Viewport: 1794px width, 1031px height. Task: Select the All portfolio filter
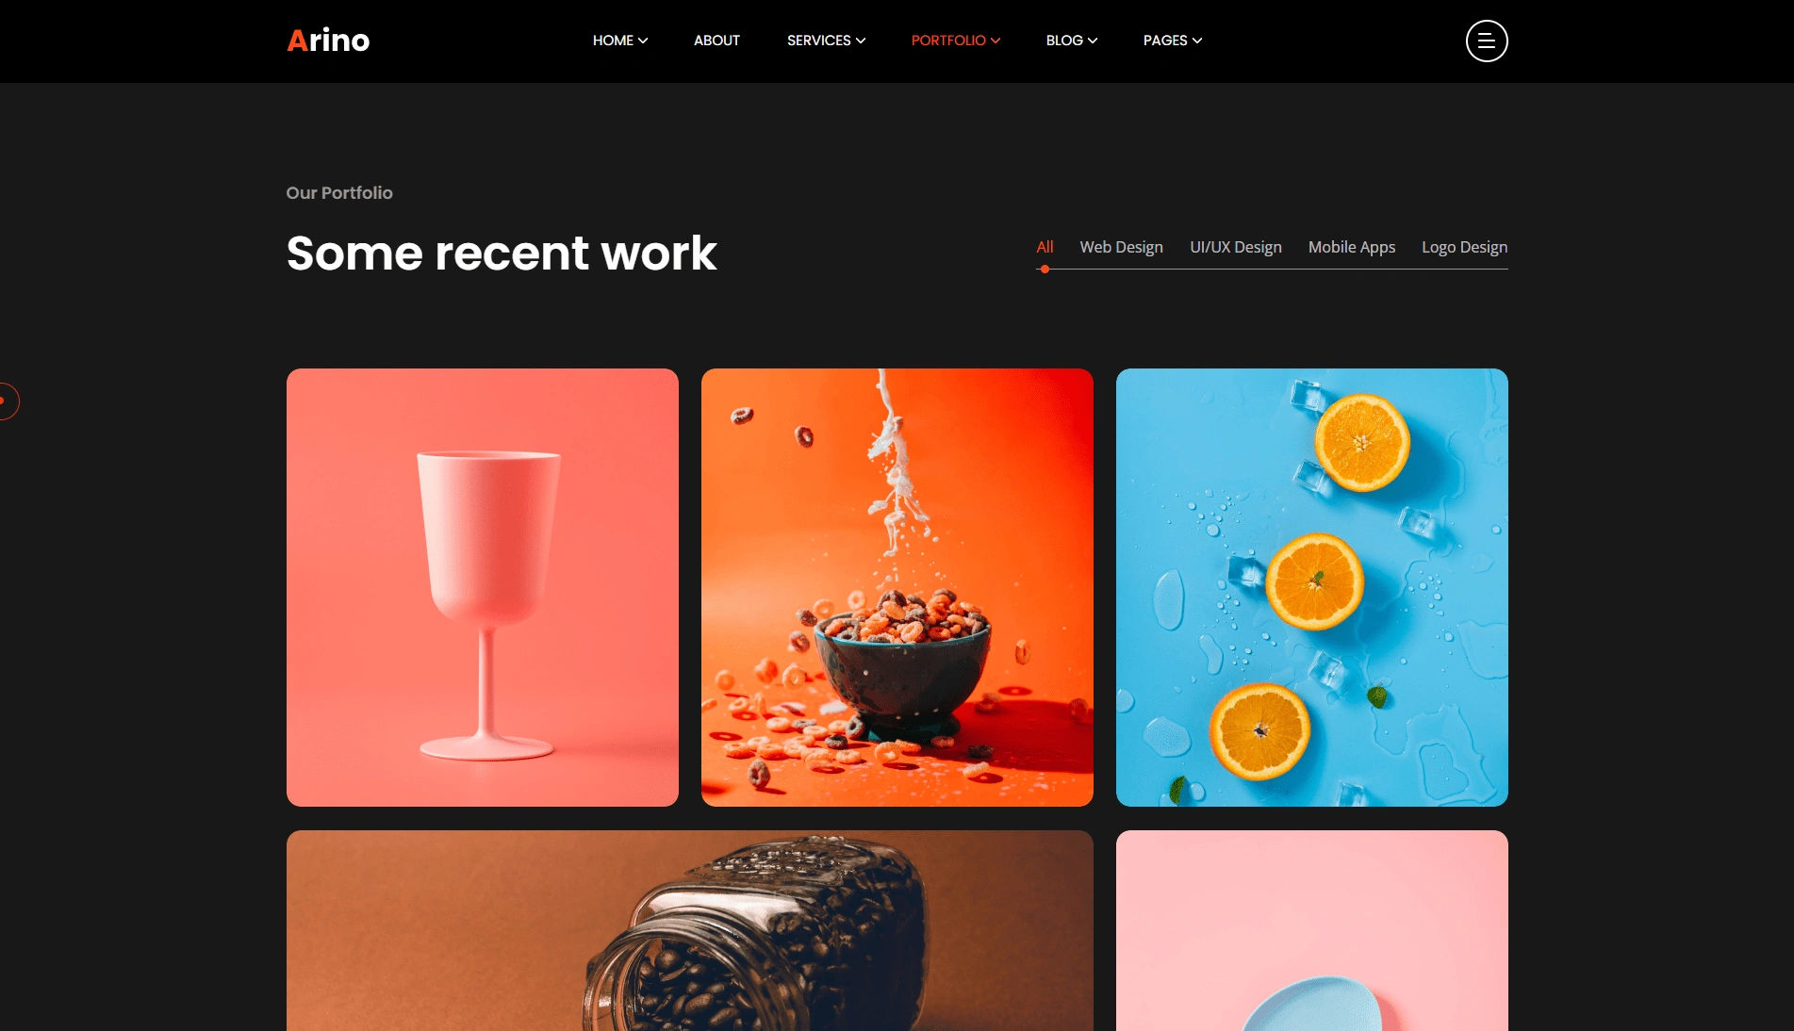coord(1045,247)
